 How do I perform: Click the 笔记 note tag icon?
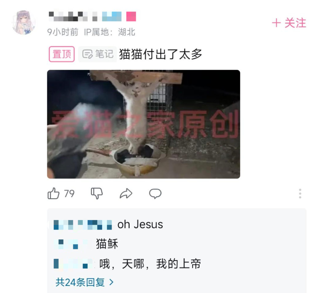97,54
